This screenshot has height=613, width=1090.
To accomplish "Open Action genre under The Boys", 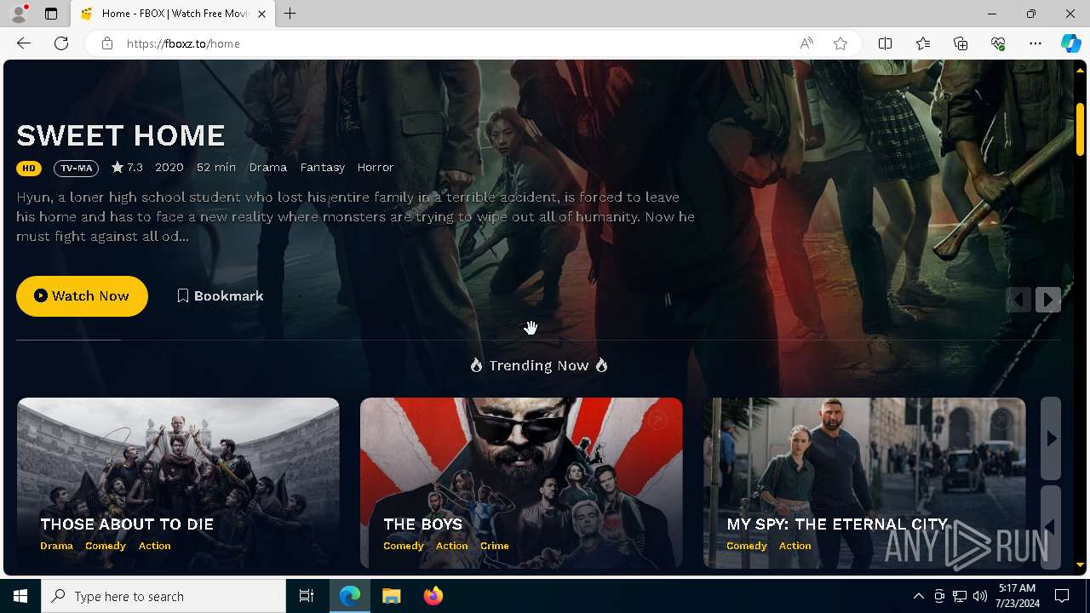I will (x=452, y=546).
